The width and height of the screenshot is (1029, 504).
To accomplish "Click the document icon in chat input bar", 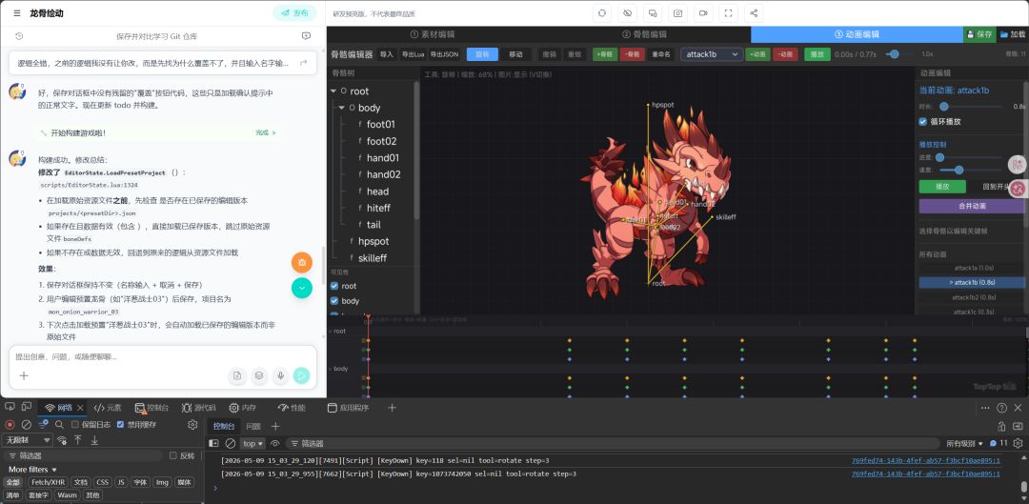I will point(237,376).
